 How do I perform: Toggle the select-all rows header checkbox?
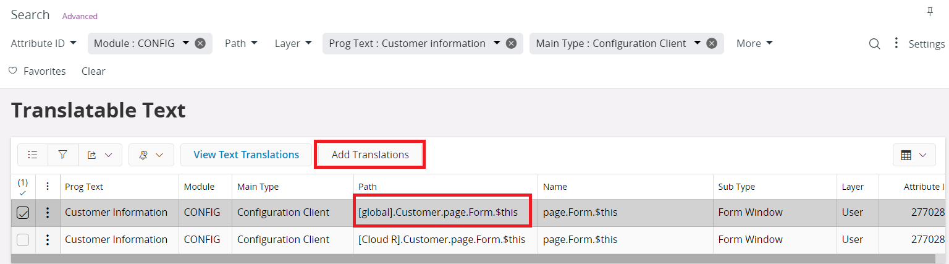coord(23,186)
